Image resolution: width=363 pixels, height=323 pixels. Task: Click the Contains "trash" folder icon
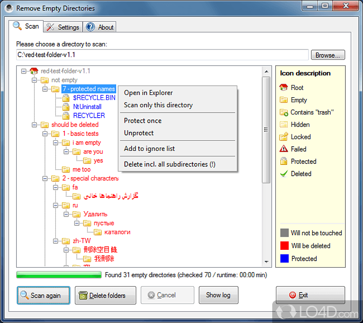[x=283, y=112]
